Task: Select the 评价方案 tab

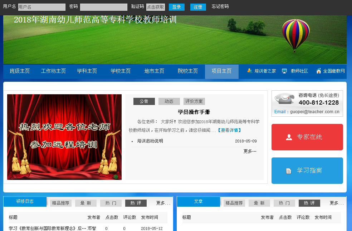Action: pos(194,101)
